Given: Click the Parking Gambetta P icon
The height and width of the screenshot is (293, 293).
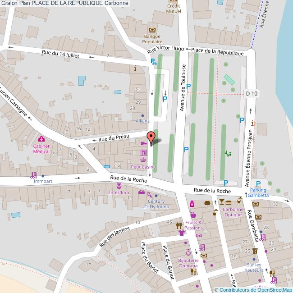Looking at the screenshot, I should click(x=258, y=183).
